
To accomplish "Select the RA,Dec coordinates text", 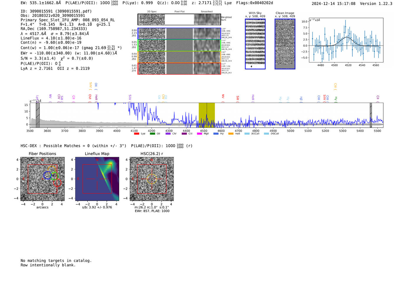I will click(x=54, y=29).
